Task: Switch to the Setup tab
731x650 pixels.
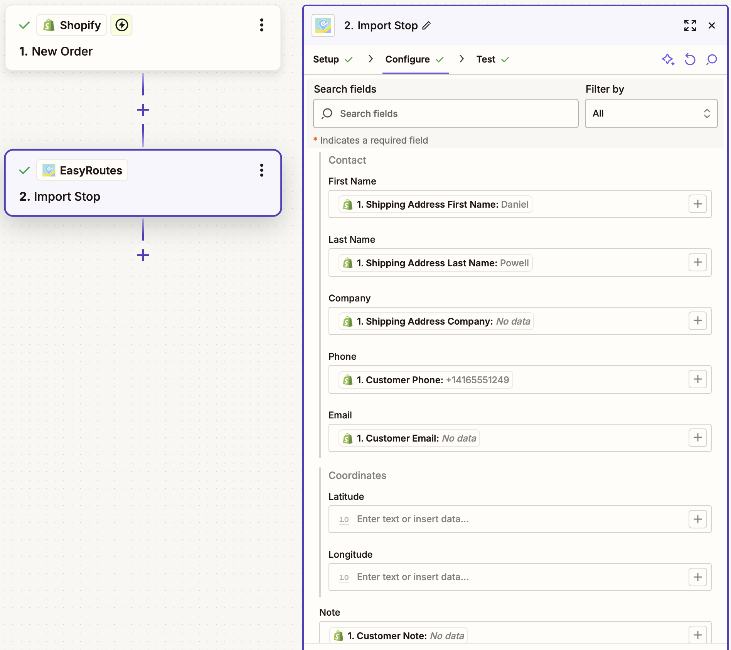Action: tap(333, 59)
